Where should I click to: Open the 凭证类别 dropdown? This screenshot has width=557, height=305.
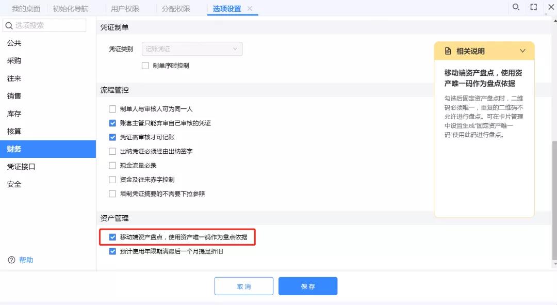click(192, 49)
